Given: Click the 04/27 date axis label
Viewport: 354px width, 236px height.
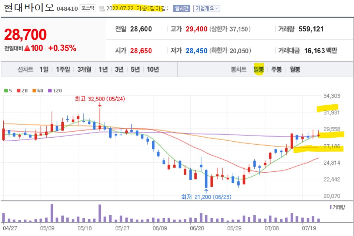Looking at the screenshot, I should click(x=10, y=228).
